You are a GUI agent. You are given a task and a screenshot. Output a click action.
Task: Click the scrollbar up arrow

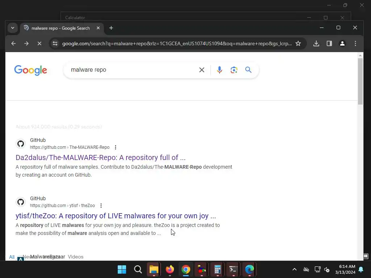[x=360, y=55]
